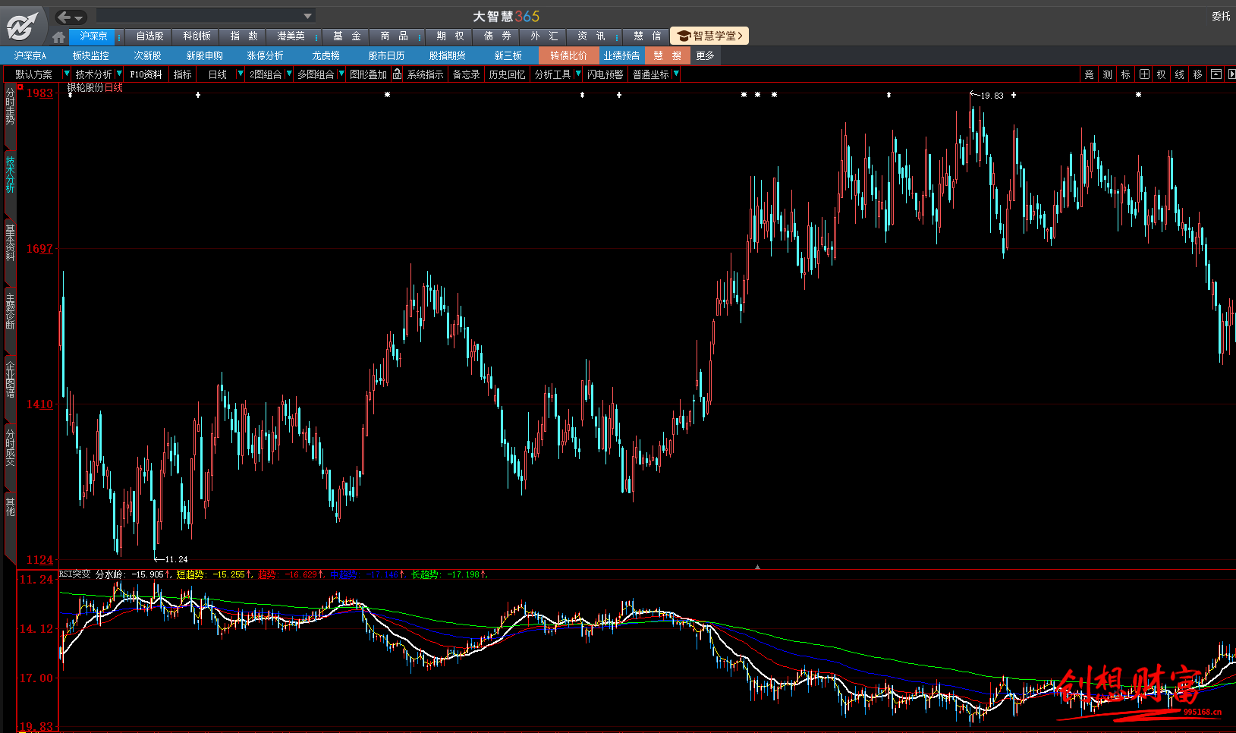Open the 外汇 tab
Screen dimensions: 1236x733
click(544, 36)
